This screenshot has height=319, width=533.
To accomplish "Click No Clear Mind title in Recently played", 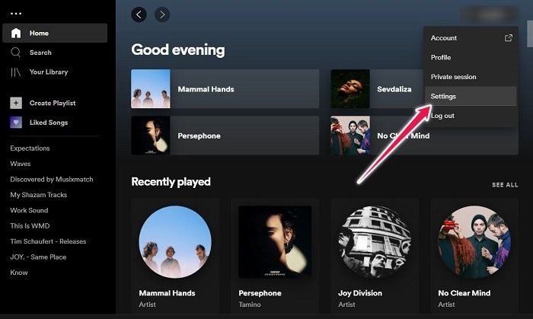I will click(x=464, y=293).
